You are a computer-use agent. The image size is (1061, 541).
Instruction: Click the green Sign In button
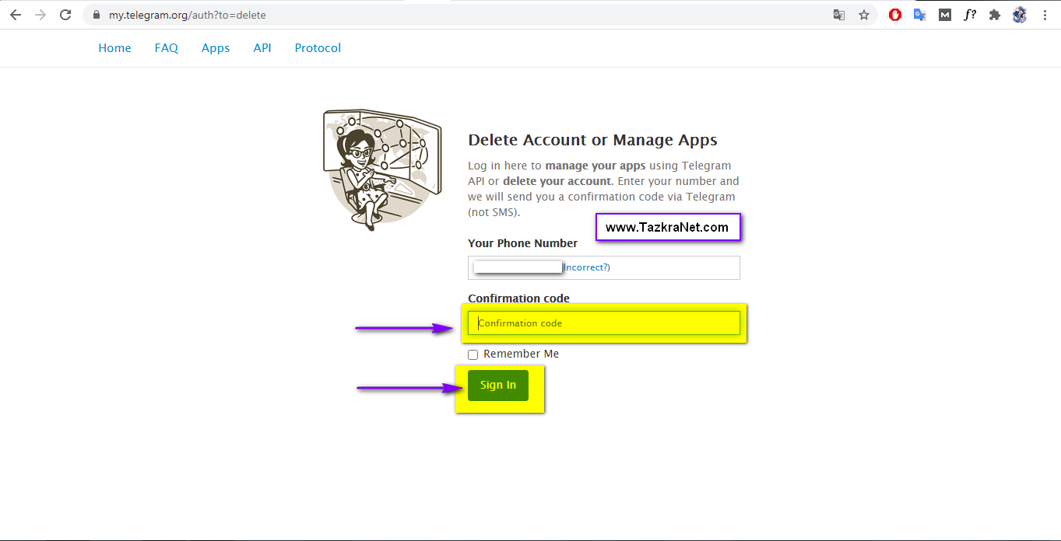click(x=498, y=386)
